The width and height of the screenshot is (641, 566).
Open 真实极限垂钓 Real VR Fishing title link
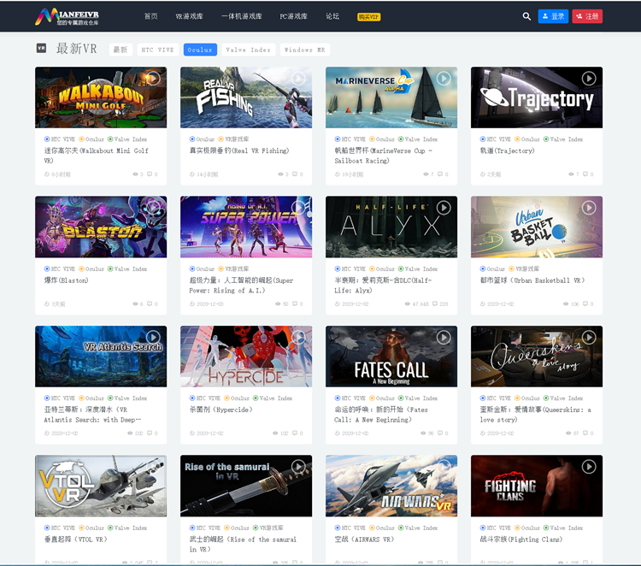[x=239, y=151]
